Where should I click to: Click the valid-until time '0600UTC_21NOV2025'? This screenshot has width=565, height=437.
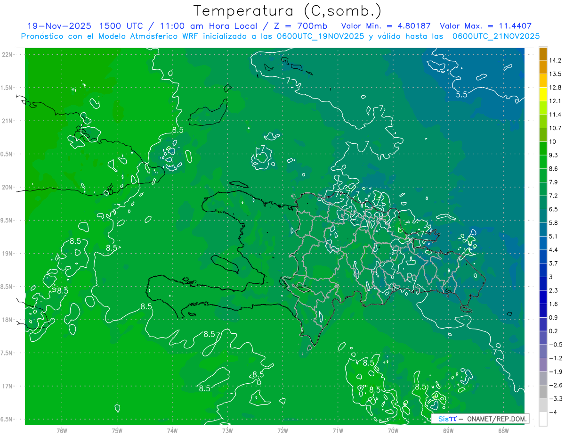pyautogui.click(x=496, y=36)
